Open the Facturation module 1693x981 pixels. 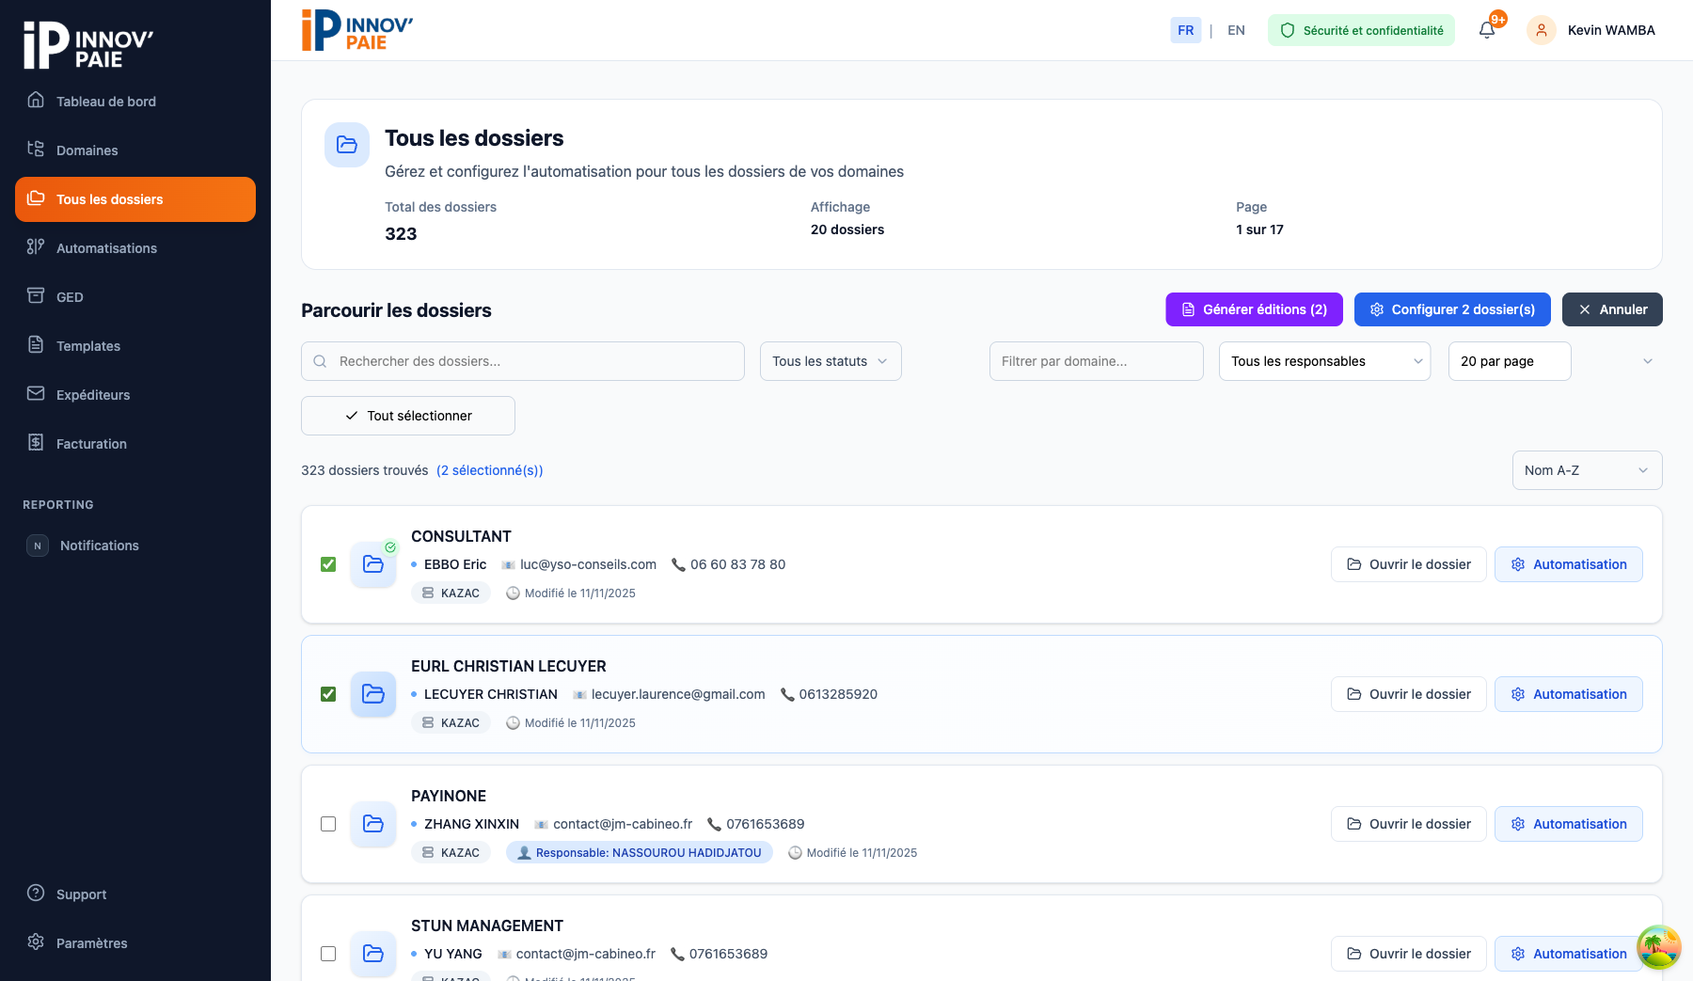pos(91,443)
